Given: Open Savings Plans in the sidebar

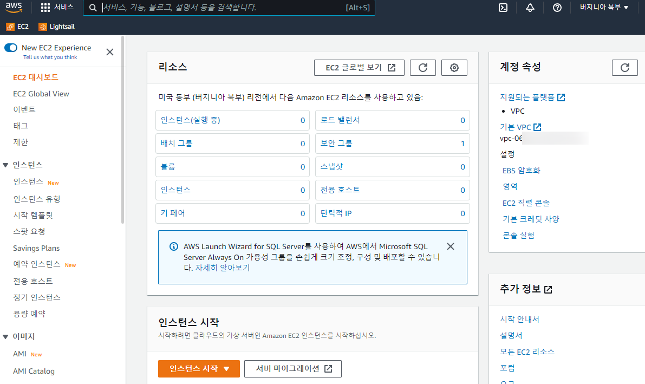Looking at the screenshot, I should click(x=36, y=248).
